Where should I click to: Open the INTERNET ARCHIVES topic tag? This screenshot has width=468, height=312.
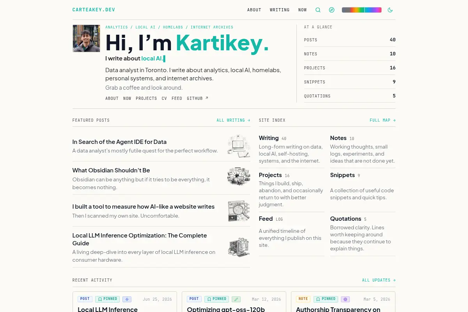(212, 27)
